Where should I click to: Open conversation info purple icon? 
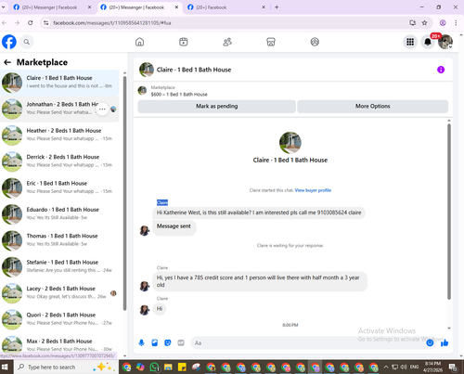(x=441, y=70)
